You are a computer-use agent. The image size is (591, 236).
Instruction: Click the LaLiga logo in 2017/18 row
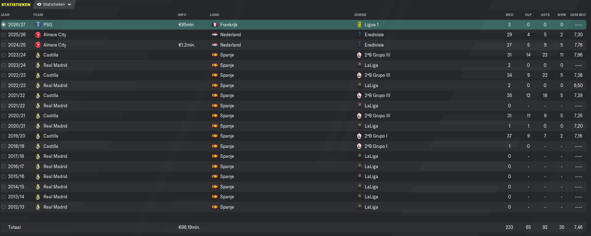point(359,156)
